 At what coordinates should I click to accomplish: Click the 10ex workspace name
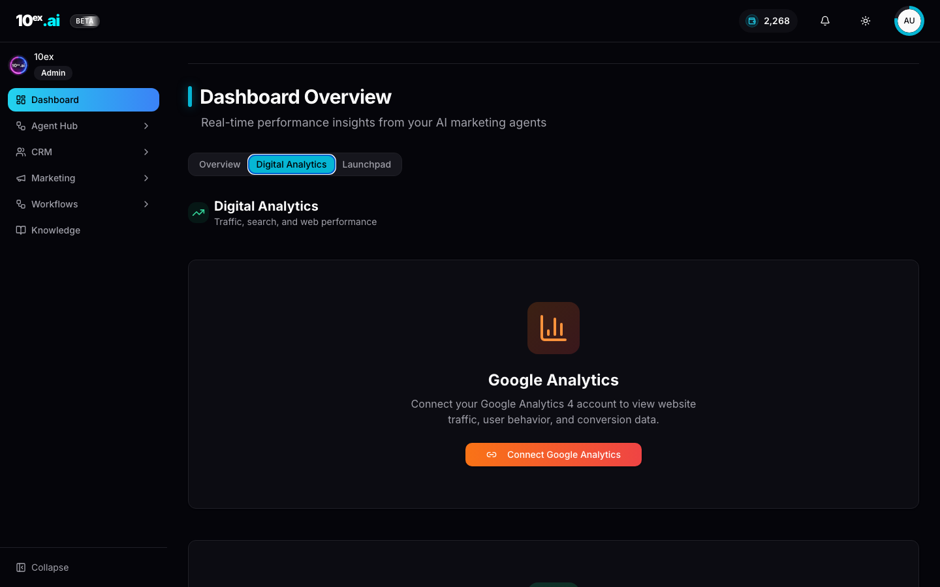tap(44, 57)
